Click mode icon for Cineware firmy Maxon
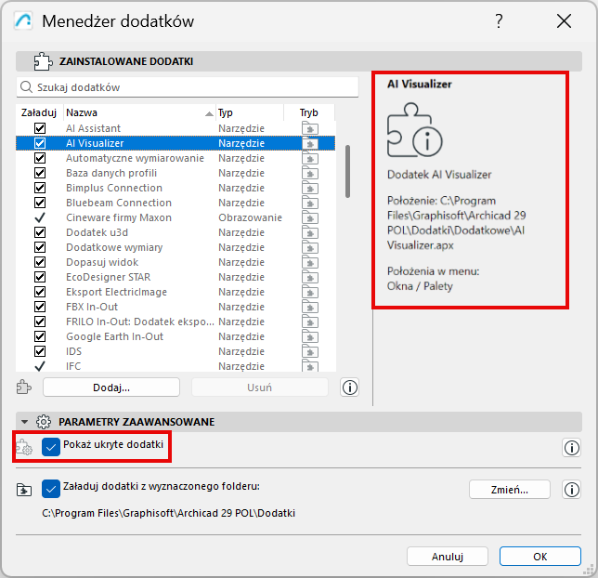This screenshot has height=578, width=598. pos(310,217)
